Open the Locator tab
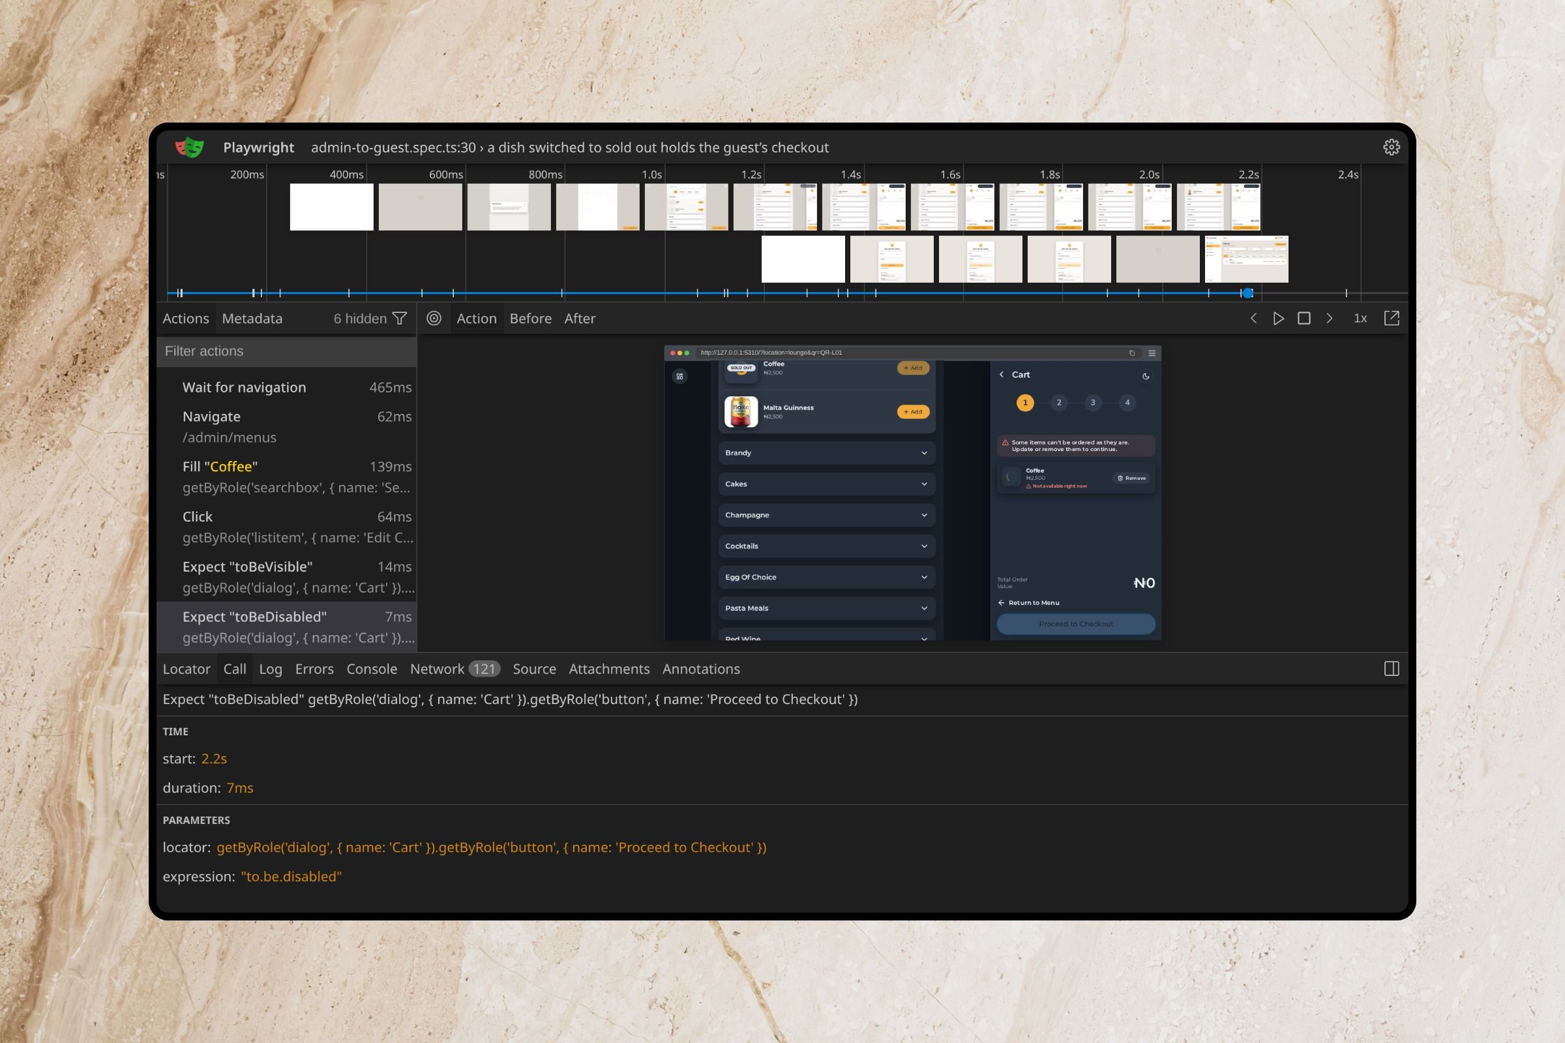 (186, 669)
